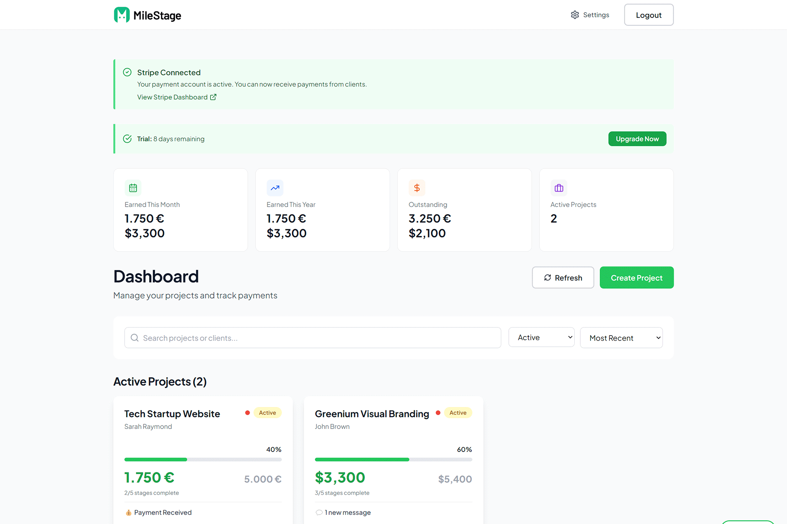Click the money bag Payment Received icon
Viewport: 787px width, 524px height.
[128, 513]
